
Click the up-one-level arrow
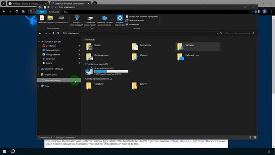pyautogui.click(x=53, y=33)
